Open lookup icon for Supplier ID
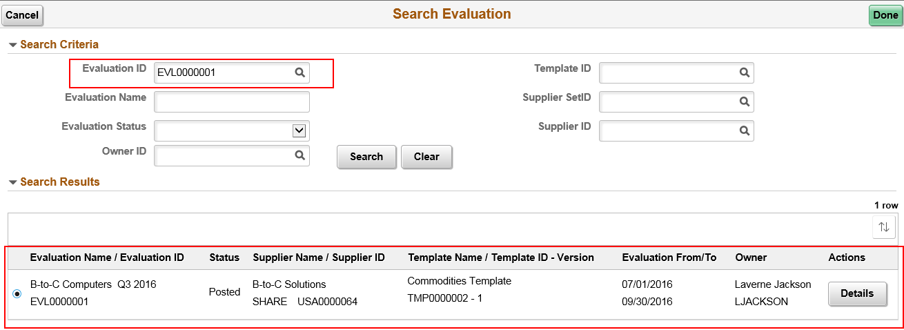Image resolution: width=904 pixels, height=330 pixels. tap(745, 130)
